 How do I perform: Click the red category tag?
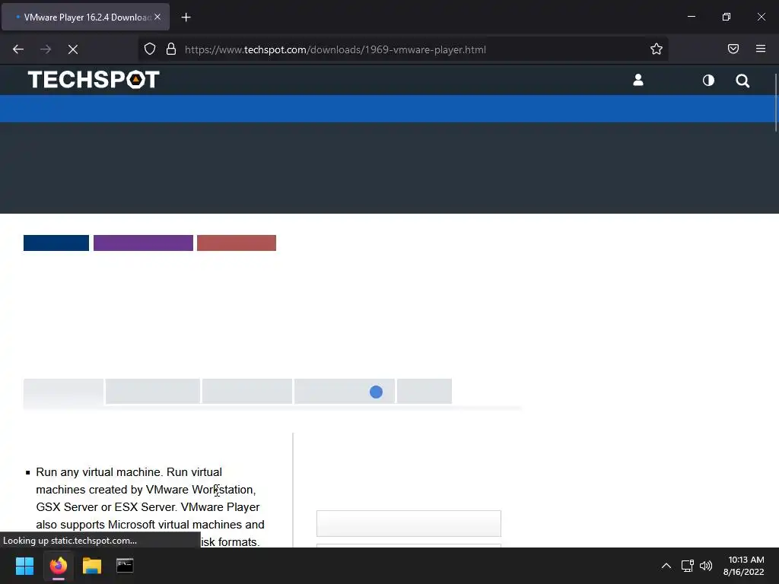pos(237,243)
